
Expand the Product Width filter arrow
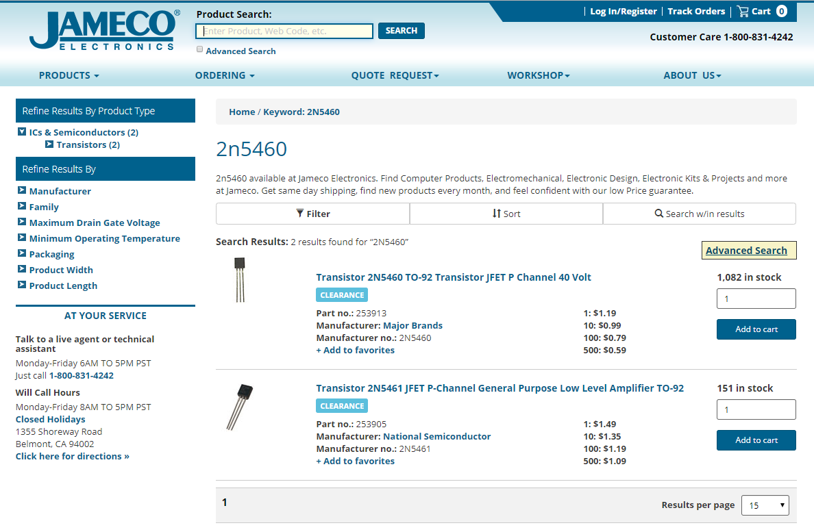tap(22, 268)
